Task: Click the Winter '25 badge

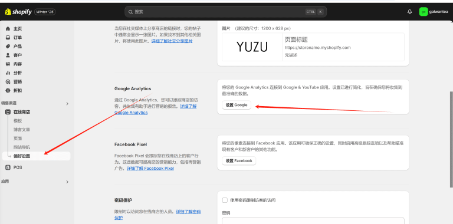Action: pos(45,12)
